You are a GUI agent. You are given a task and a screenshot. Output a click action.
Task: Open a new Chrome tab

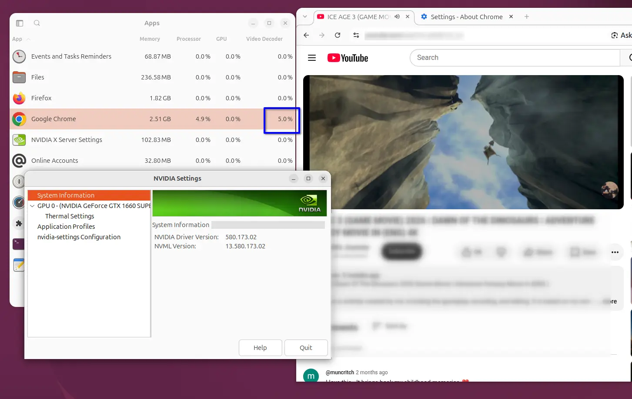pos(527,16)
